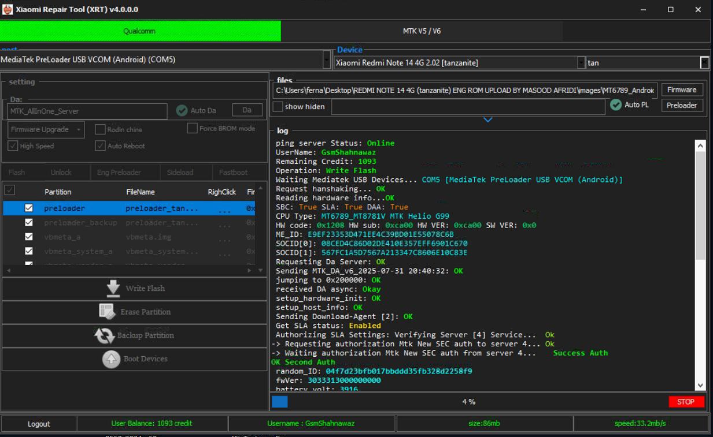This screenshot has height=437, width=713.
Task: Click the Xiaomi Repair Tool app icon
Action: click(x=8, y=9)
